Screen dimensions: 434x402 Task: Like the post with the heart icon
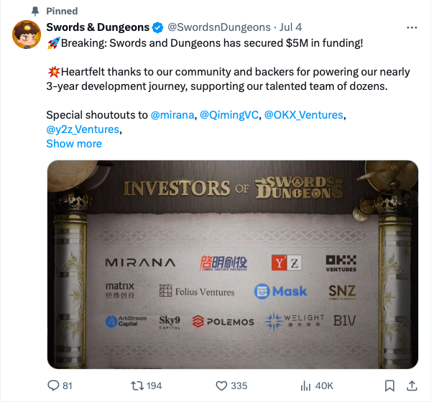tap(221, 385)
